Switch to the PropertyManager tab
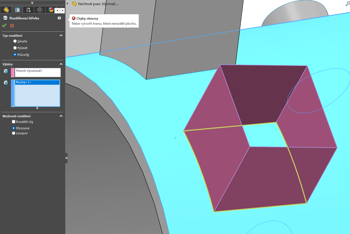 click(17, 10)
